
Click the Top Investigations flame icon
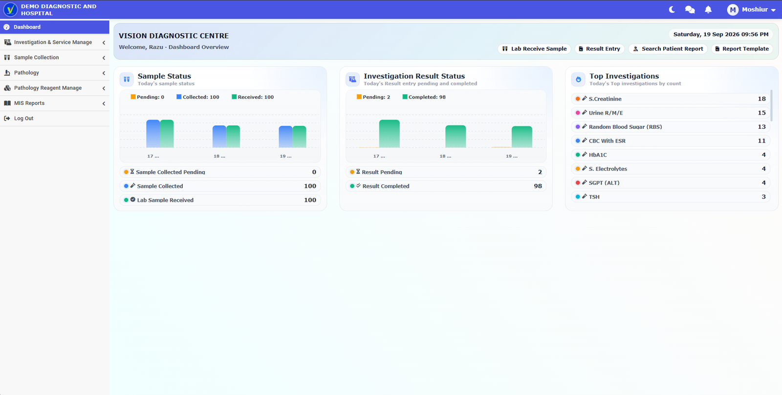pos(578,79)
